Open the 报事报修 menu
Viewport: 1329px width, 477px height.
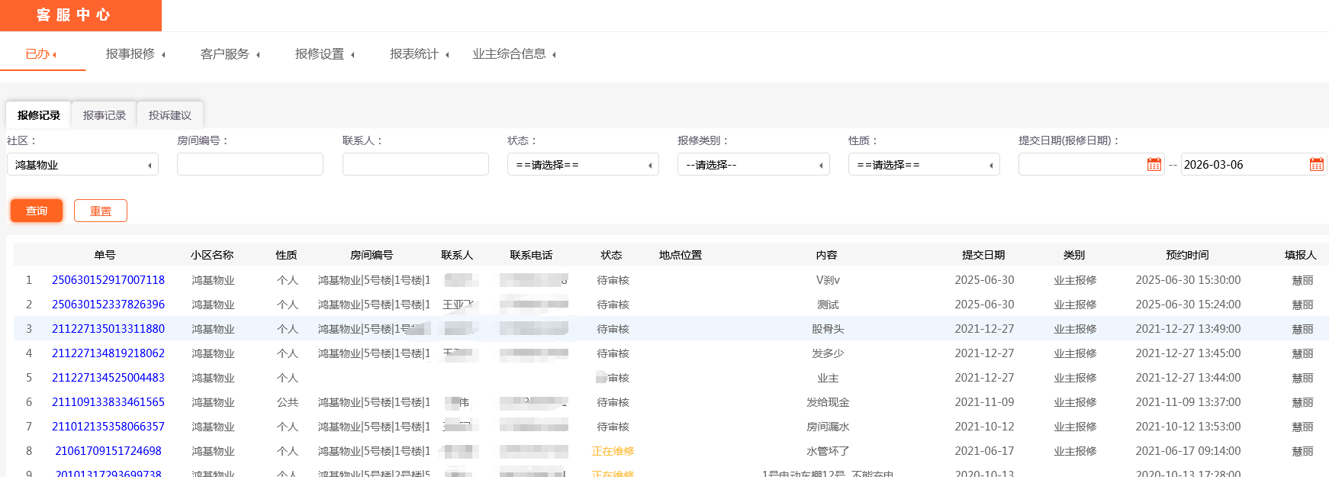point(135,54)
